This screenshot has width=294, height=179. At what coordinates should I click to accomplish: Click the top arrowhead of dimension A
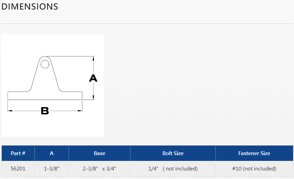click(94, 58)
